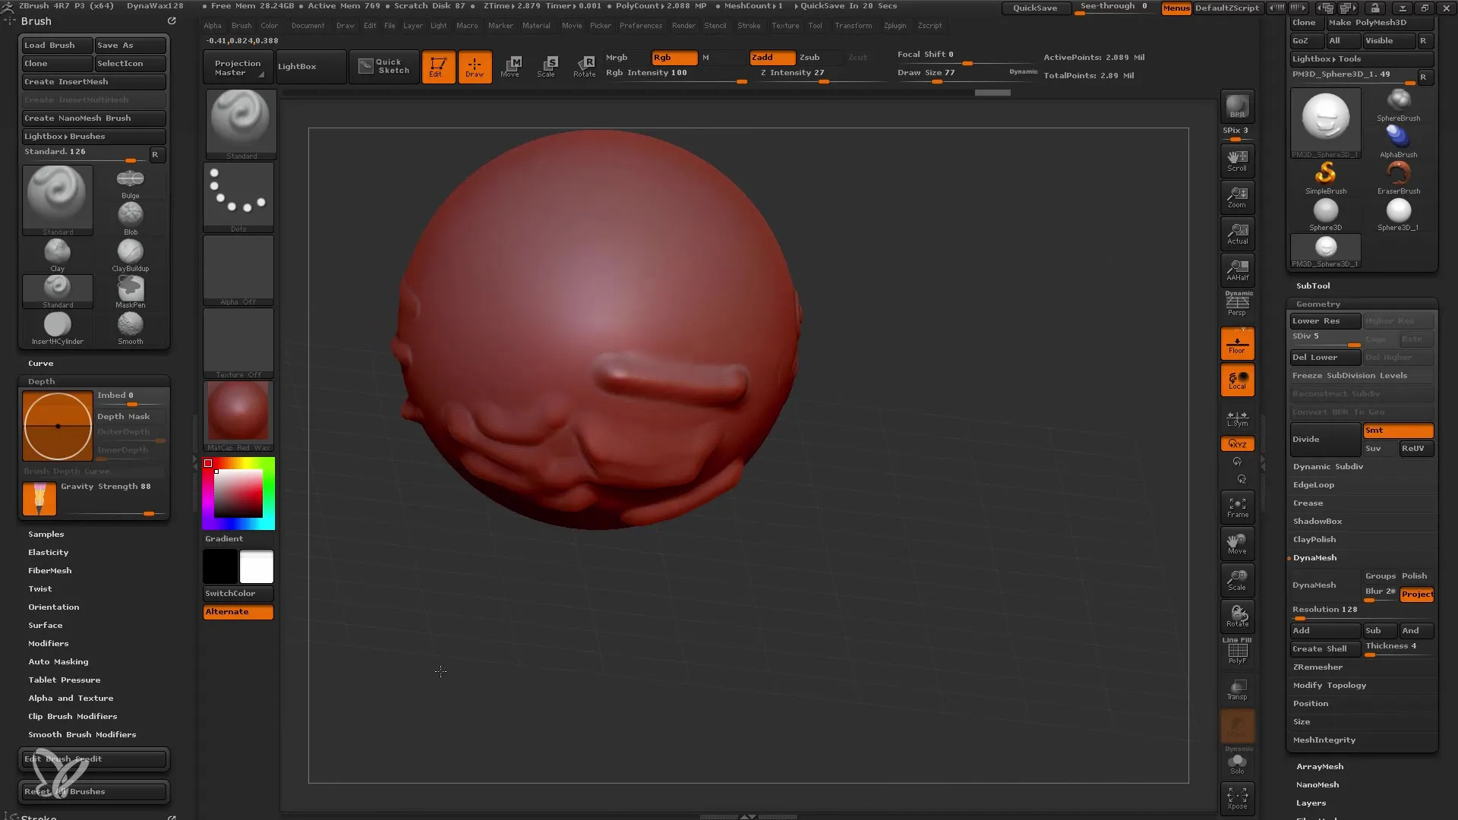The height and width of the screenshot is (820, 1458).
Task: Select the Move tool in toolbar
Action: [x=510, y=65]
